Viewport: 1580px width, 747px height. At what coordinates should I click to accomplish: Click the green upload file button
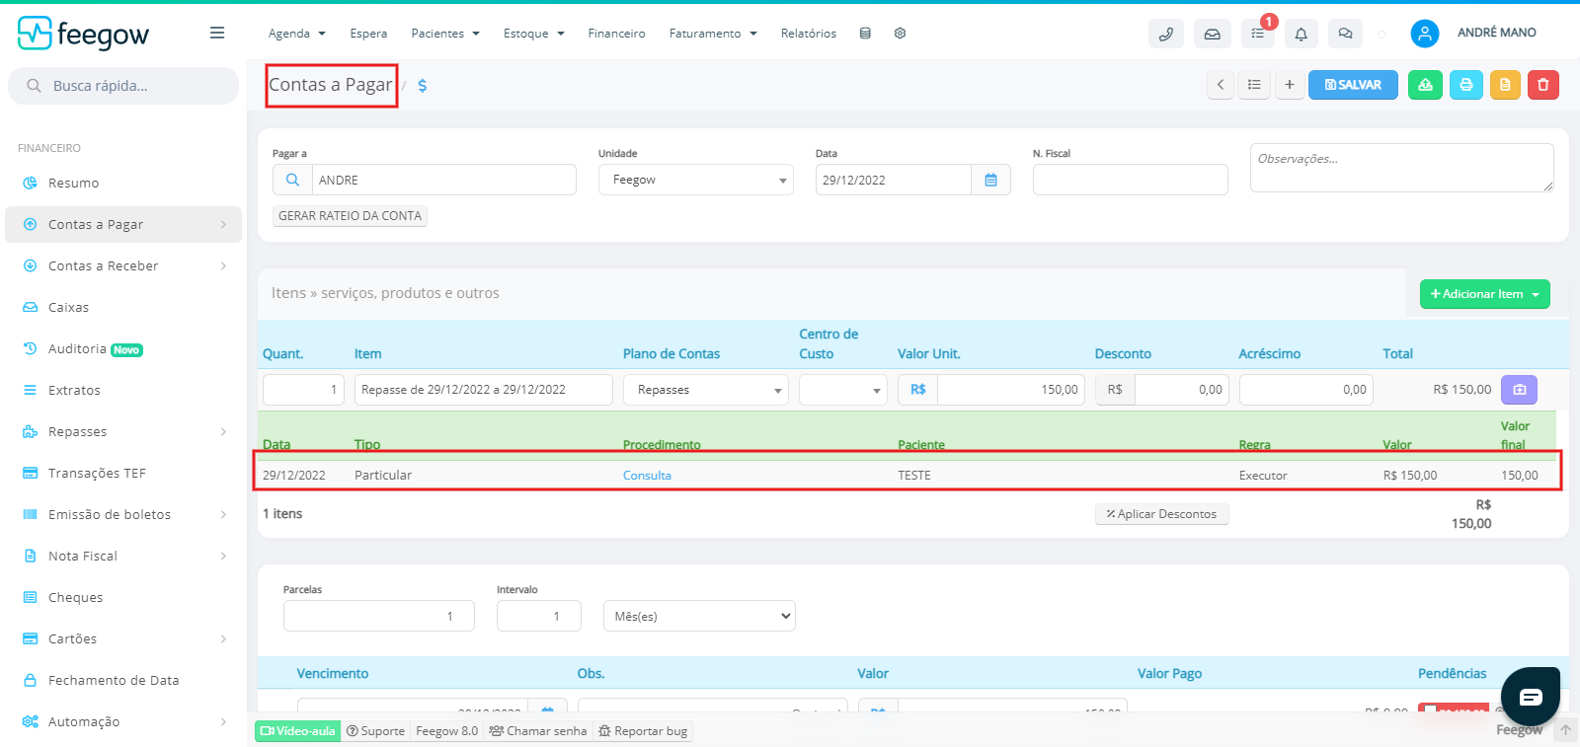(x=1425, y=85)
